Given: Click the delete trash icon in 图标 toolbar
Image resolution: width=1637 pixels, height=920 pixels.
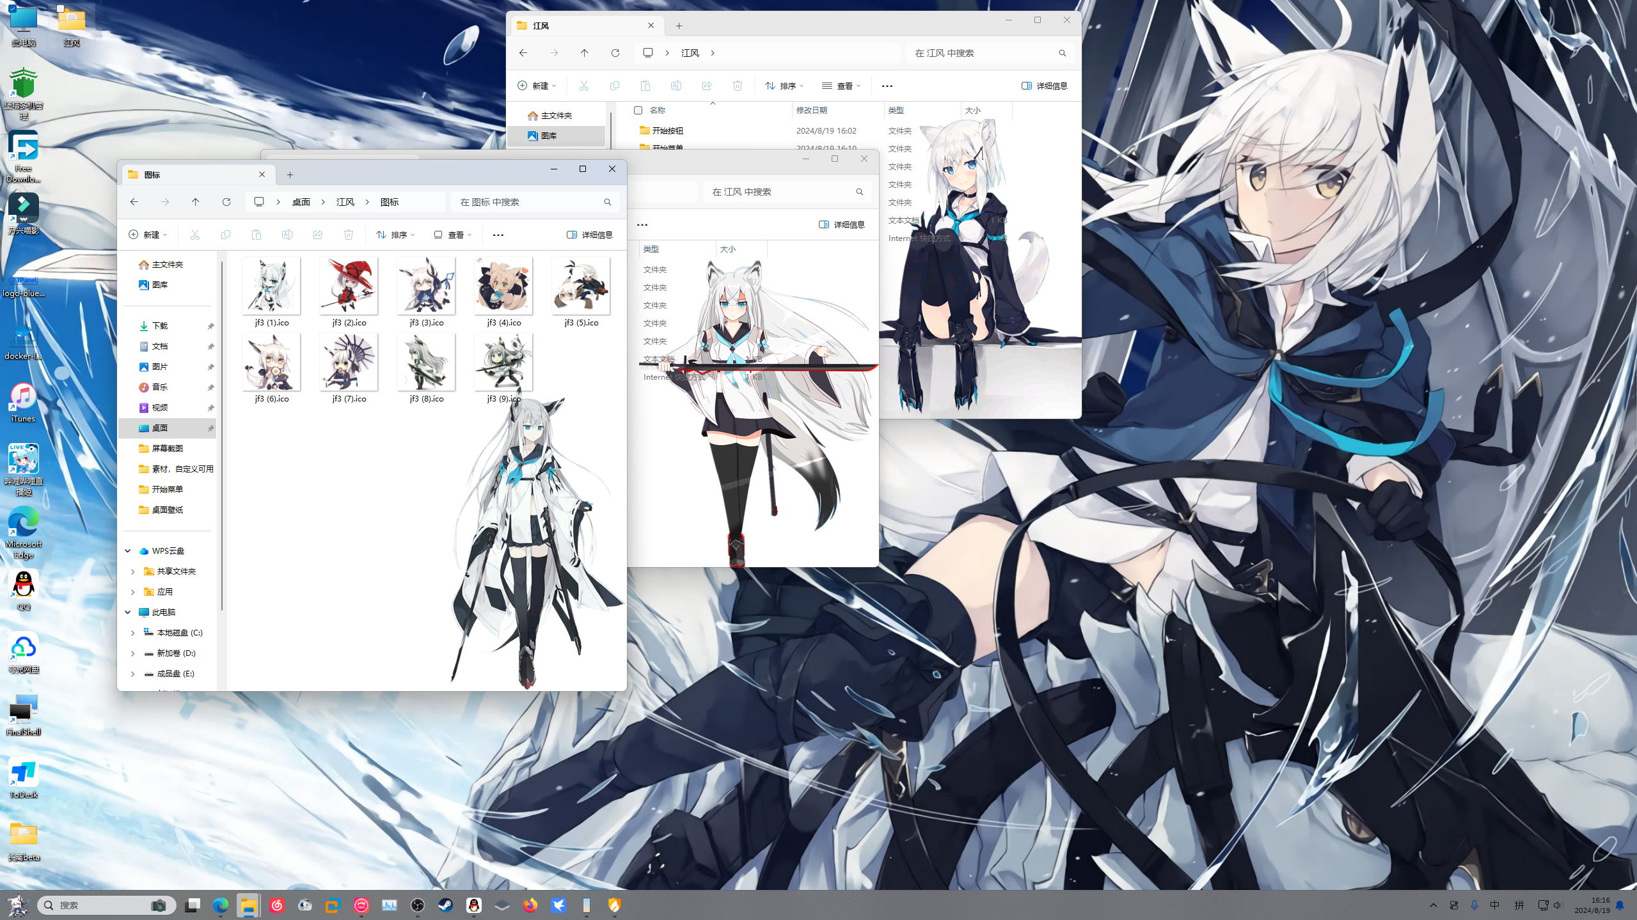Looking at the screenshot, I should 349,235.
